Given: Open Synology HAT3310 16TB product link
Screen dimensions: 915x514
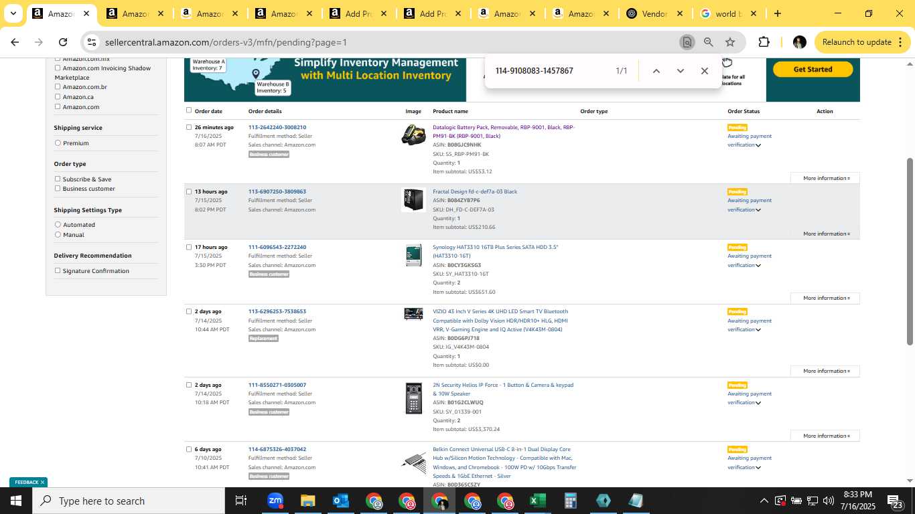Looking at the screenshot, I should [x=496, y=252].
